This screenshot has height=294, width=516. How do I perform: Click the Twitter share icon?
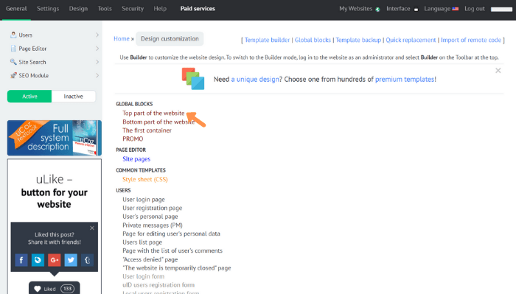71,260
